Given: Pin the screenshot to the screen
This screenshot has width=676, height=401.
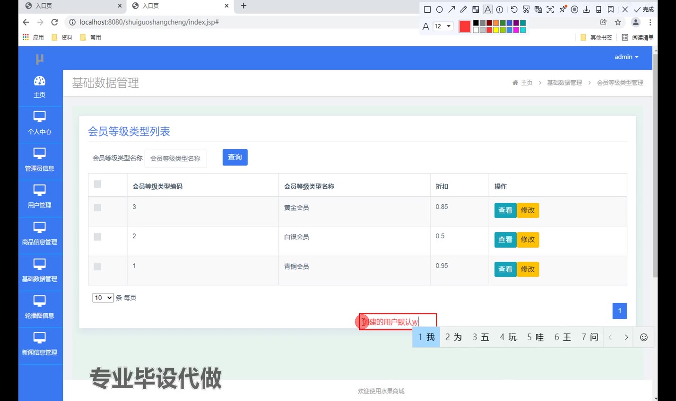Looking at the screenshot, I should 563,9.
